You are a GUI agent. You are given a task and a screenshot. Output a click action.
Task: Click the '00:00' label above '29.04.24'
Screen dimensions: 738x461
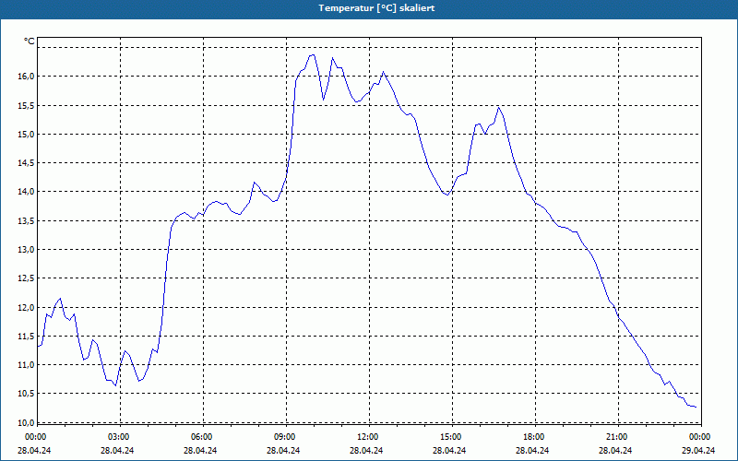(x=699, y=437)
